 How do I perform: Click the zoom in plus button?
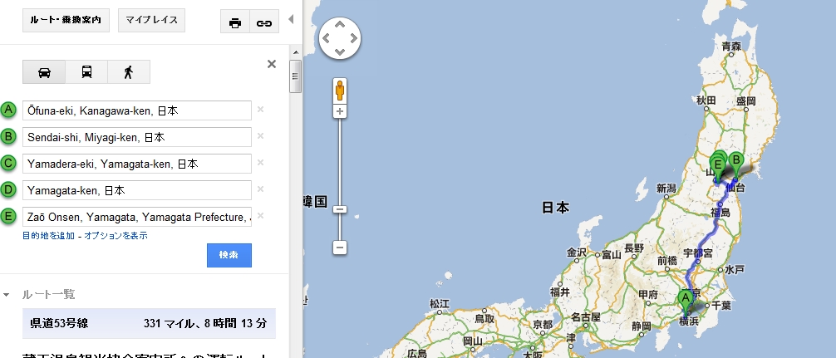[340, 111]
